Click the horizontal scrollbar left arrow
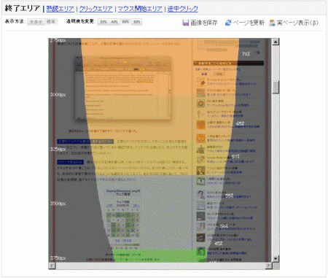This screenshot has height=278, width=328. coord(52,266)
